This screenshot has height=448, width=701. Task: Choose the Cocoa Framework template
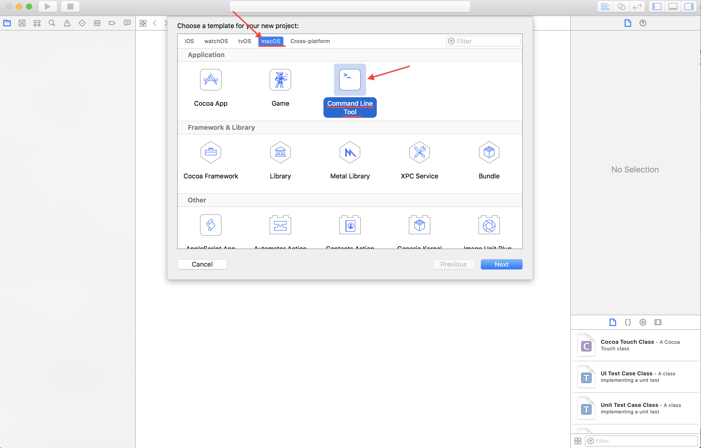211,161
